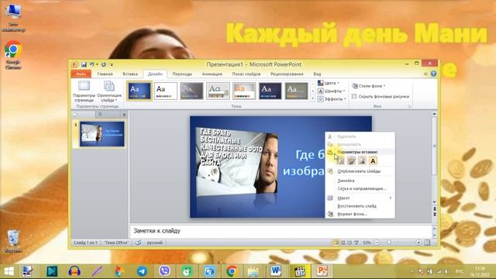The height and width of the screenshot is (279, 496).
Task: Open Фон group dialog launcher
Action: 409,107
